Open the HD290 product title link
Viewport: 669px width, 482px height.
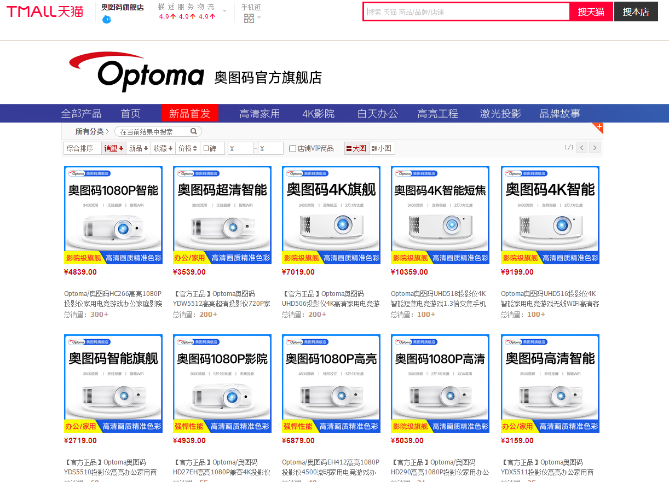440,467
